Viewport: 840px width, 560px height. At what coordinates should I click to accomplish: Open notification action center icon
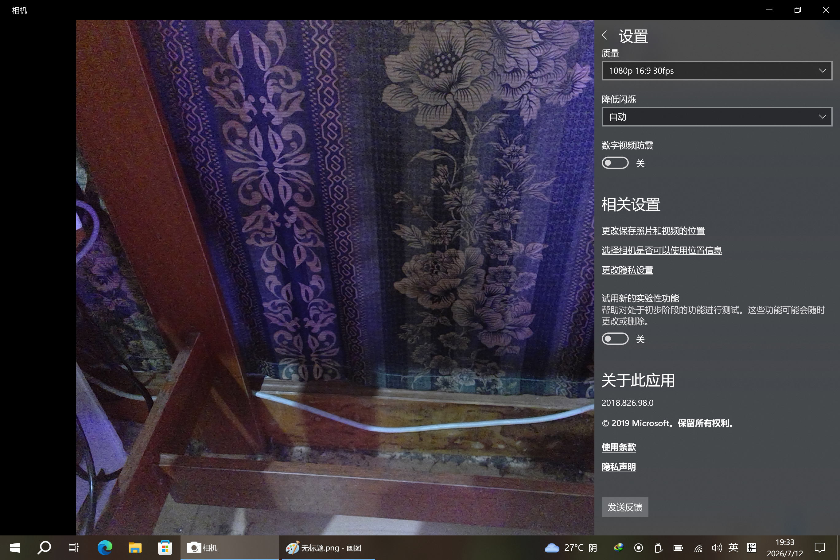(x=819, y=547)
